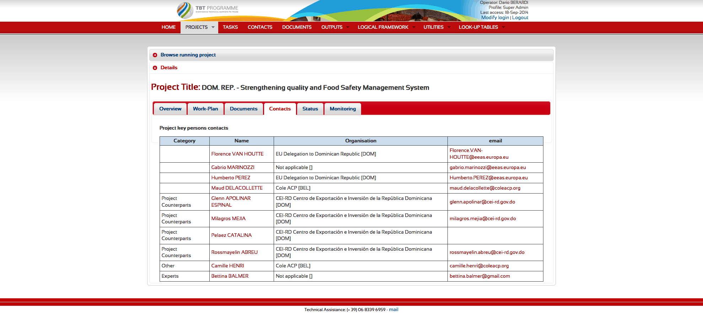Email Humberto.PEREZ@eeas.europa.eu

[x=489, y=178]
